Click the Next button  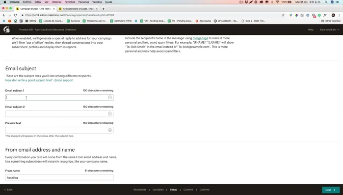(x=331, y=190)
